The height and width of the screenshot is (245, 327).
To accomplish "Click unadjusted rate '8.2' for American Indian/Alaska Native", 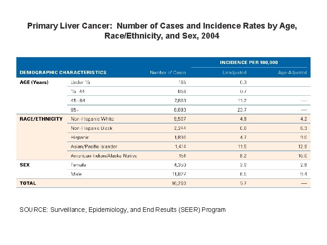I will pyautogui.click(x=243, y=156).
